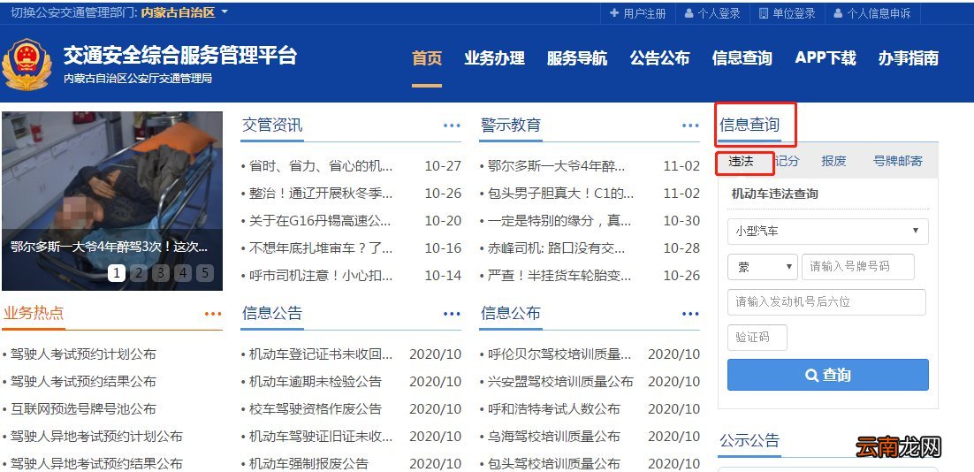Open 驾驶人考试预约结果公布 link
This screenshot has height=472, width=974.
pos(82,381)
